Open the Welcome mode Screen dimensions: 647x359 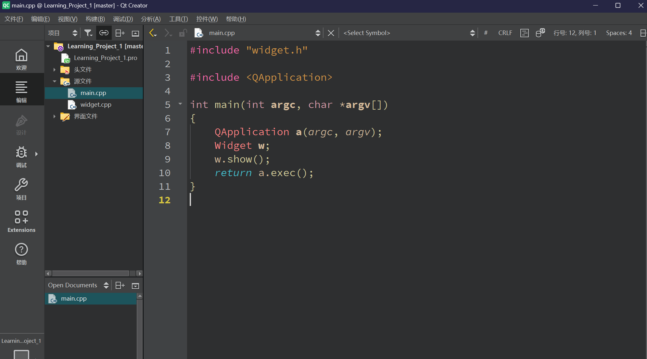pos(21,59)
